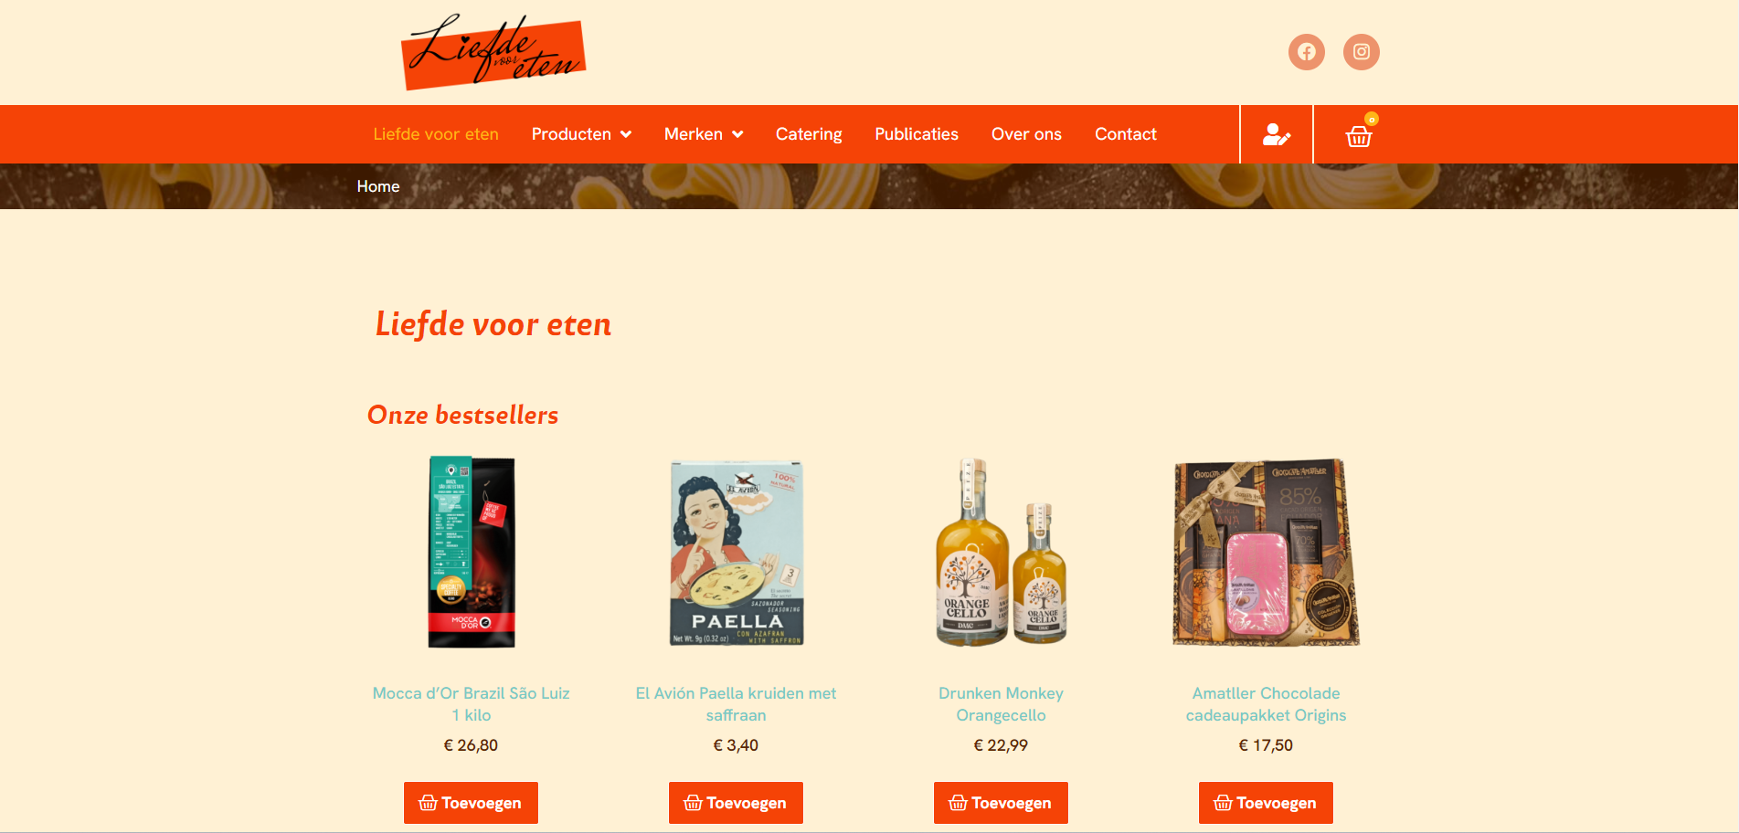This screenshot has width=1739, height=833.
Task: Open the Publicaties menu item
Action: (x=917, y=134)
